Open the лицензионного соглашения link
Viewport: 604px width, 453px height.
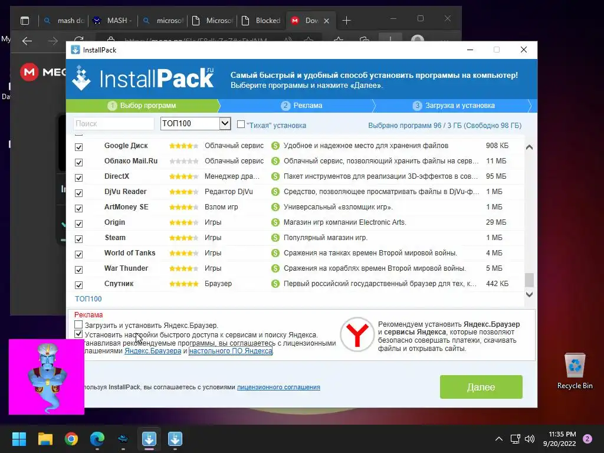pos(278,387)
